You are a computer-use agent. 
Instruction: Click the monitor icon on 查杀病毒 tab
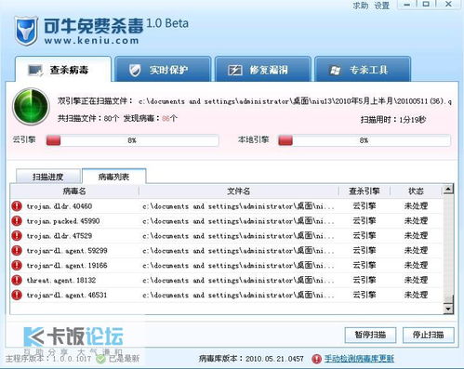click(x=35, y=71)
